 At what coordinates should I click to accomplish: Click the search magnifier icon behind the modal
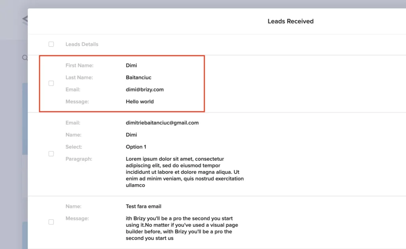click(25, 58)
